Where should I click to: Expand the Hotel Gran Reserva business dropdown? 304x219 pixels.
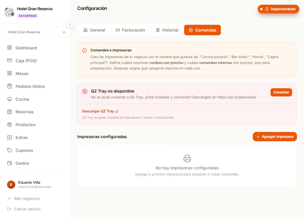point(35,32)
